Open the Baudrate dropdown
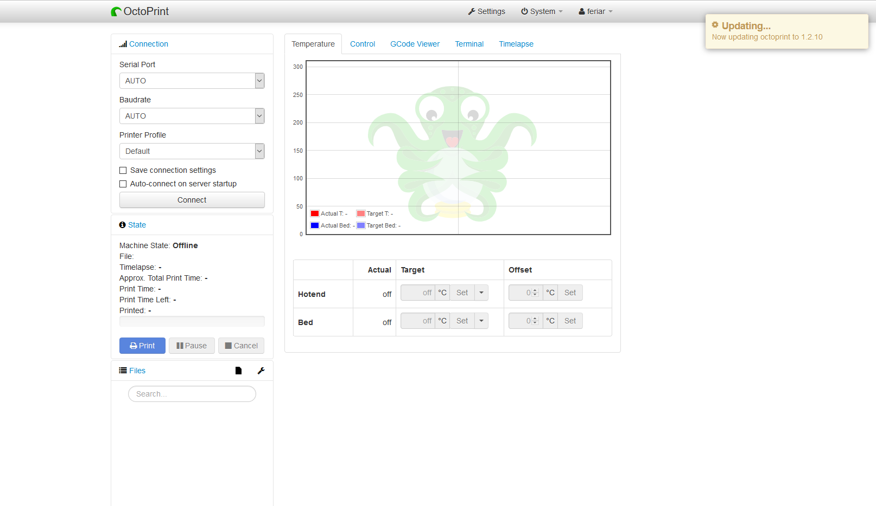Screen dimensions: 876x506 pos(192,116)
